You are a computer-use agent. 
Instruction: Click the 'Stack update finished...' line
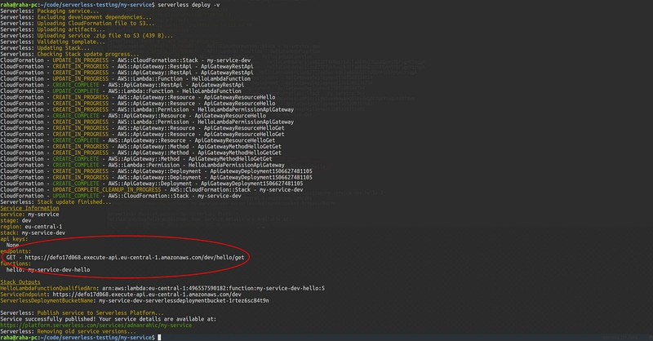(56, 202)
